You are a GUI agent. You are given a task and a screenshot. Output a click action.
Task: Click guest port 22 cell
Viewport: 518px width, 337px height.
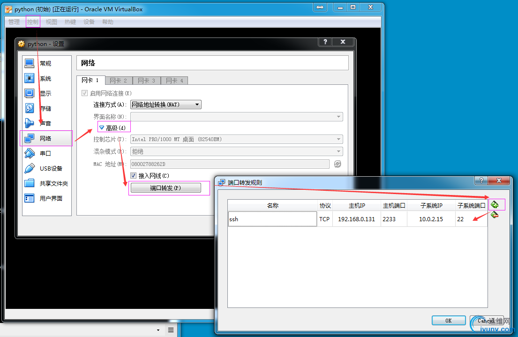click(472, 219)
